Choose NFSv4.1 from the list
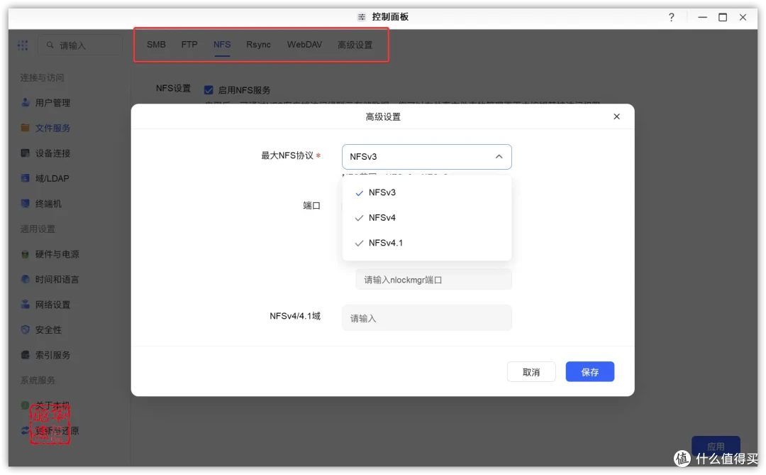766x475 pixels. point(426,243)
